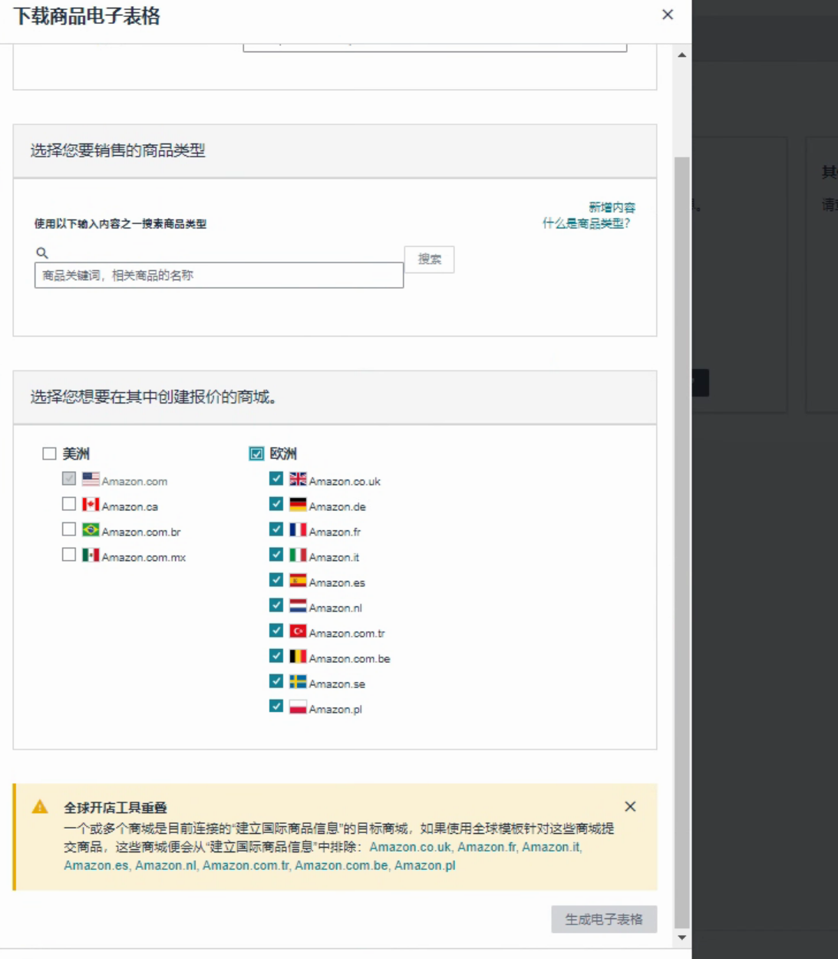The height and width of the screenshot is (959, 838).
Task: Uncheck the Amazon.es checkbox
Action: (276, 580)
